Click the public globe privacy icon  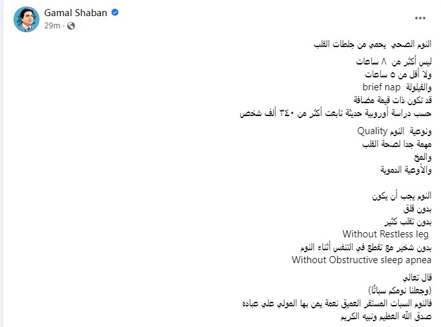click(x=70, y=26)
